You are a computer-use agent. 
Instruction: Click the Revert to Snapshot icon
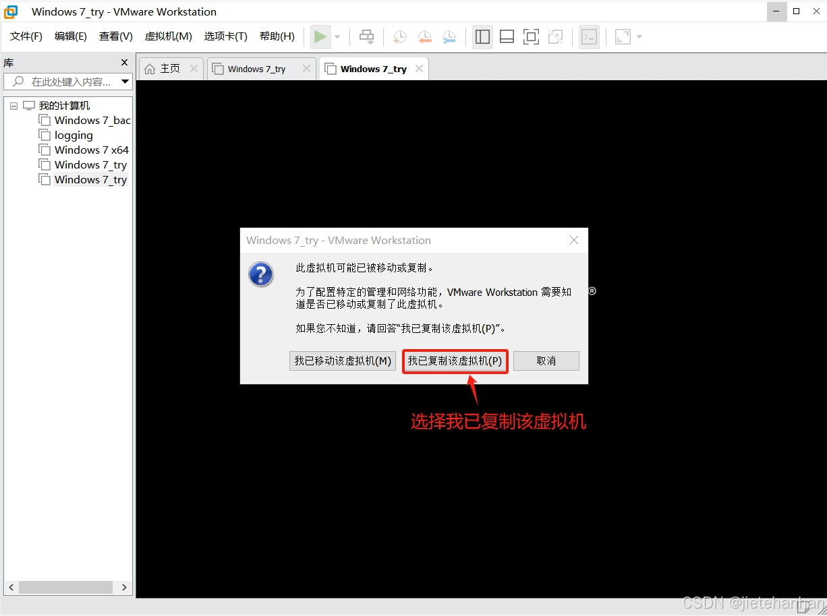point(424,37)
